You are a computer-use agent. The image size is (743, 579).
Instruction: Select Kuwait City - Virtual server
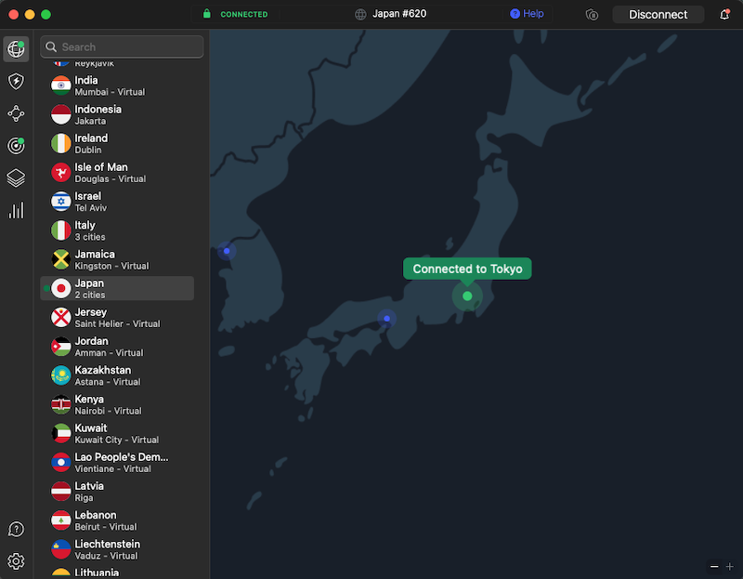pos(117,433)
